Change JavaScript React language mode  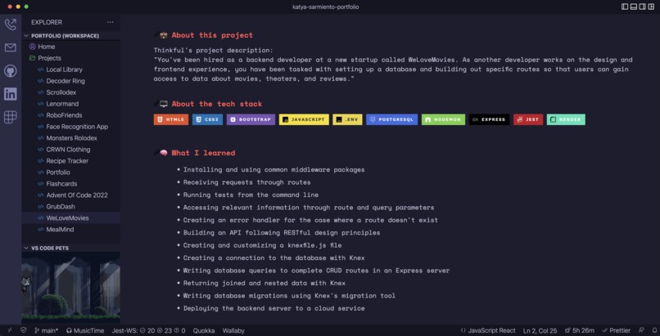tap(488, 330)
